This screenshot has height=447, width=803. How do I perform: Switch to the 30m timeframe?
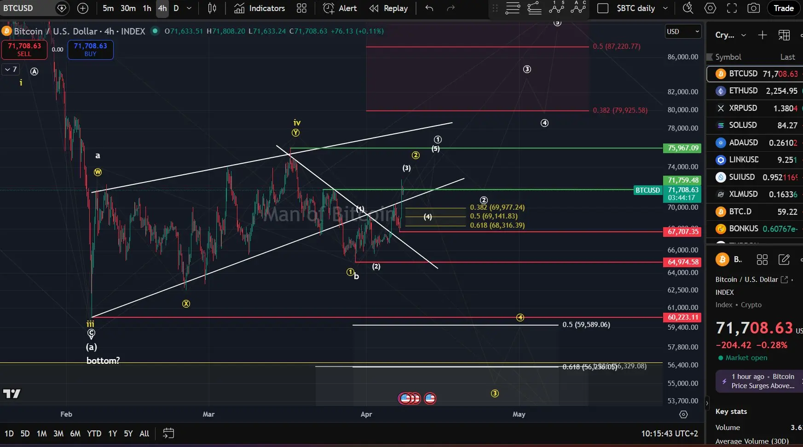[x=128, y=8]
